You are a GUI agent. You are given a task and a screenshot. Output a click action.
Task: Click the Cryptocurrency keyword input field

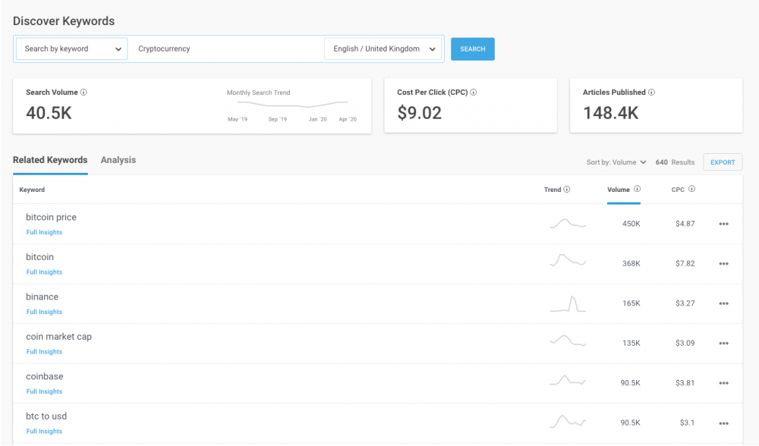[x=226, y=49]
